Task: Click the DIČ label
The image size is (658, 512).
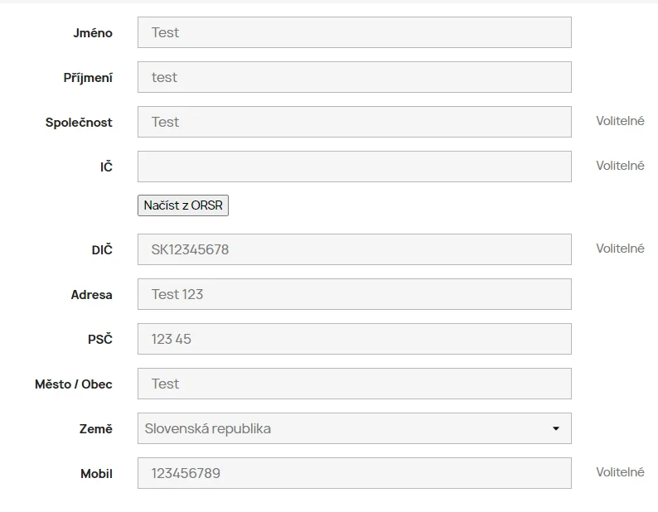Action: coord(102,250)
